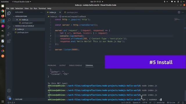The width and height of the screenshot is (186, 104).
Task: Open the clock showing Apr 24 01:23
Action: (96, 2)
